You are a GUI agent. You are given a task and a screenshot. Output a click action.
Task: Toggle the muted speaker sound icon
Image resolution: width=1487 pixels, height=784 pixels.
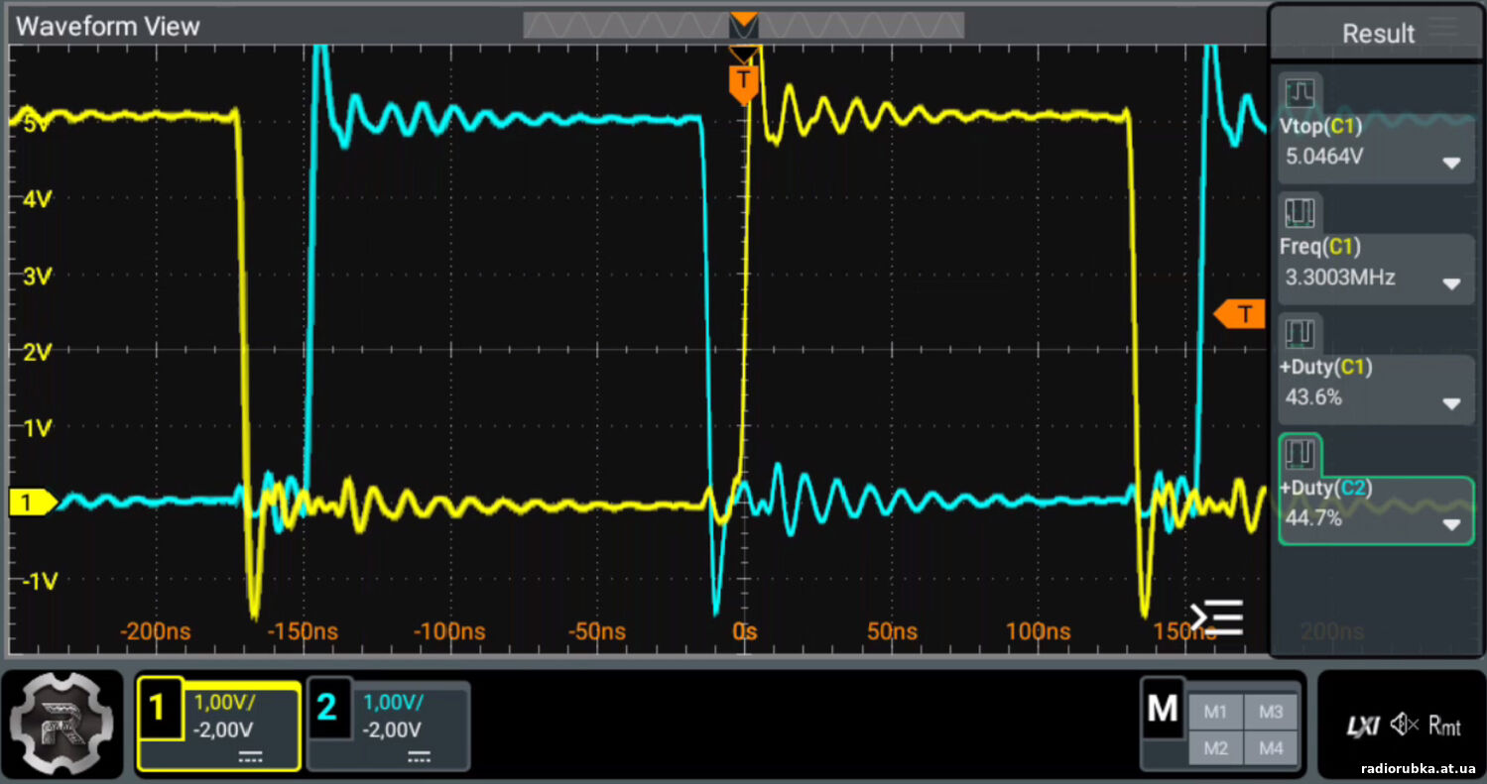1404,726
